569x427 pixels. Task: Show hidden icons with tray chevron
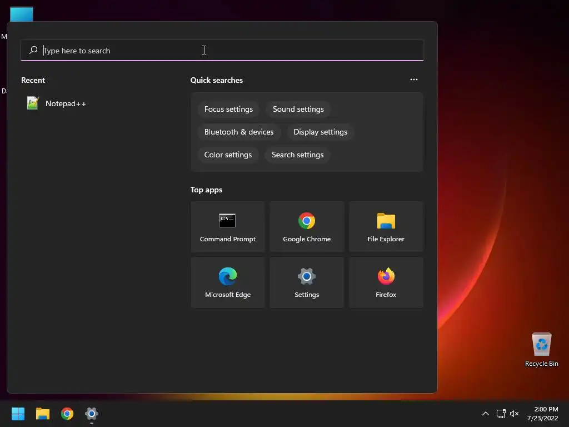(x=486, y=414)
